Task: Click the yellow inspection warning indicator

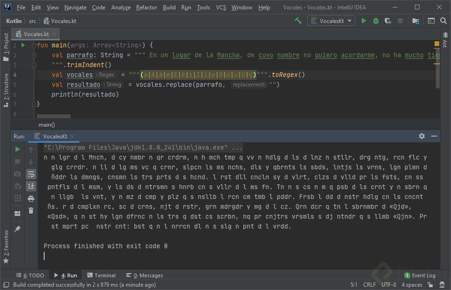Action: tap(436, 44)
